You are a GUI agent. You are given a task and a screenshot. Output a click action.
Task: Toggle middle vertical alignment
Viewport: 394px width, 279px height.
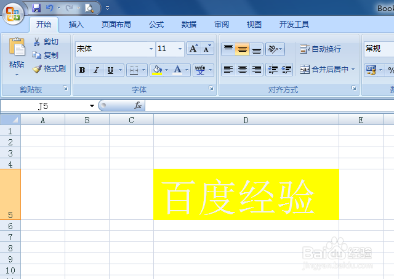pos(243,49)
